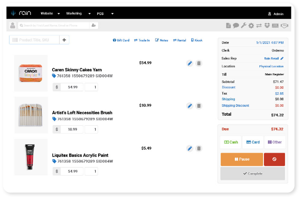Open the document icon in toolbar

click(x=228, y=25)
